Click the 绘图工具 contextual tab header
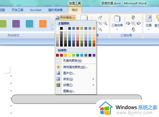This screenshot has height=117, width=159. 75,3
